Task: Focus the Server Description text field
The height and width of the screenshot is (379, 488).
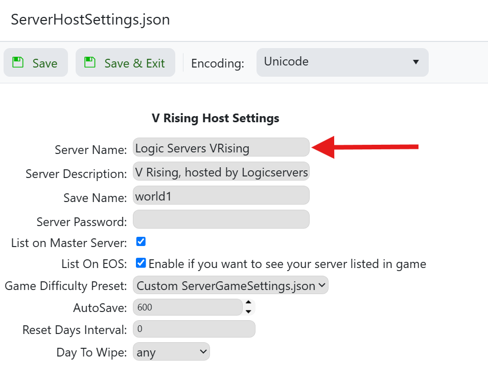Action: pos(221,172)
